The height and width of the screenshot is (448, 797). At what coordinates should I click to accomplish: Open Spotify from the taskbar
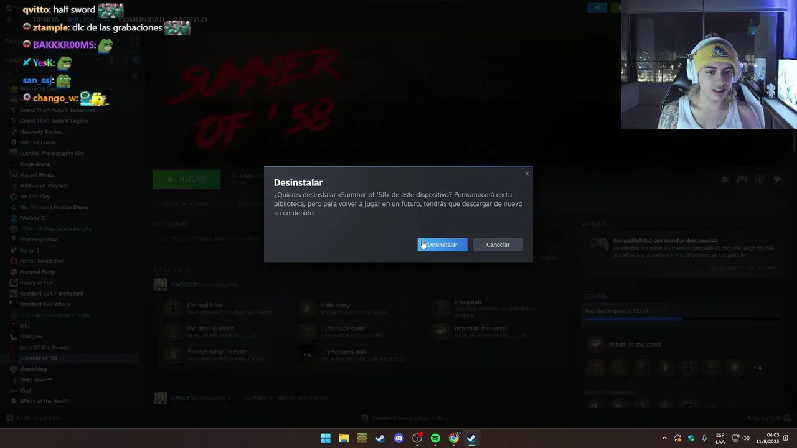pyautogui.click(x=435, y=438)
